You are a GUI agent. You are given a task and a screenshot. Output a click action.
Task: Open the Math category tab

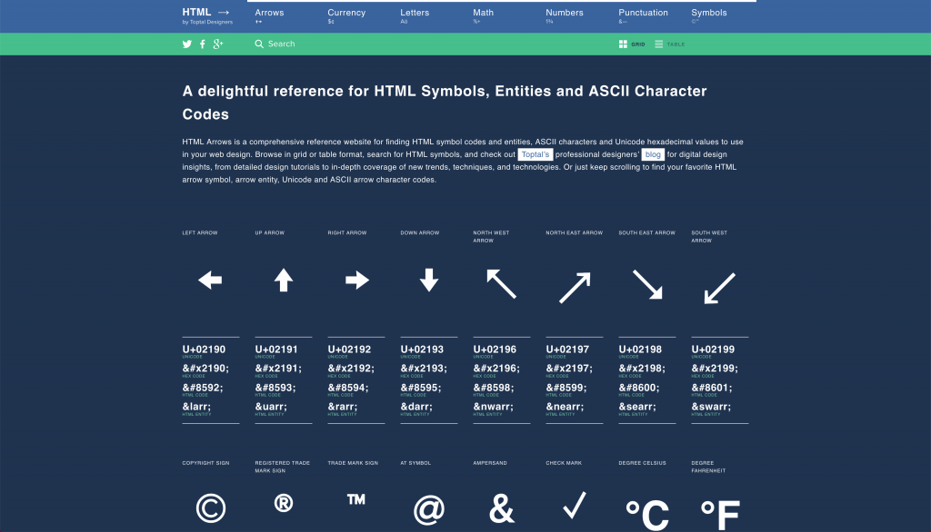[484, 16]
